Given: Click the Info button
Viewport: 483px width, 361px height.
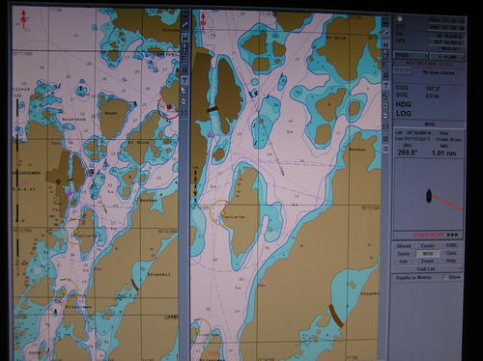Looking at the screenshot, I should pyautogui.click(x=404, y=261).
